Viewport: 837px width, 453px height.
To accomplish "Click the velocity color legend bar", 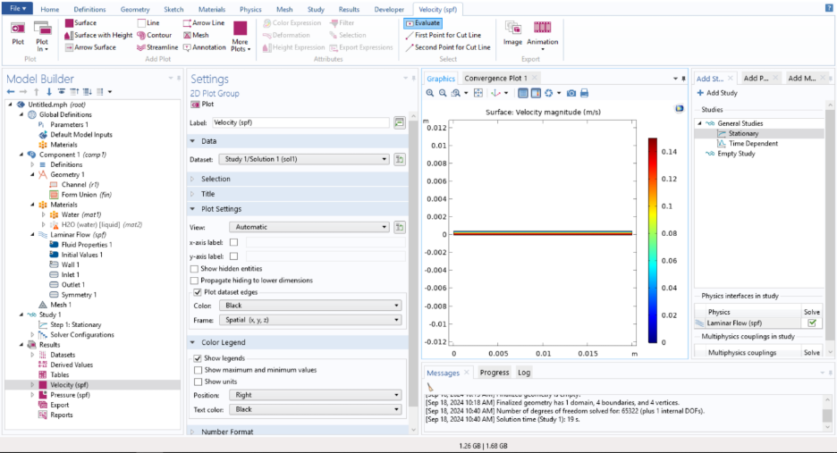I will (x=652, y=240).
